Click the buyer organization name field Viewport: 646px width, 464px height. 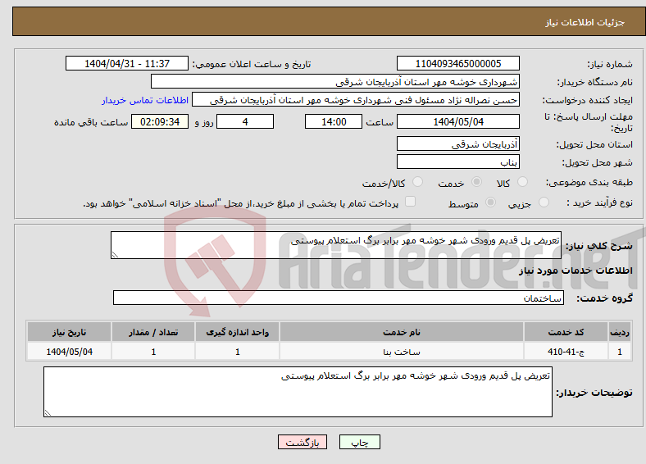pos(335,82)
